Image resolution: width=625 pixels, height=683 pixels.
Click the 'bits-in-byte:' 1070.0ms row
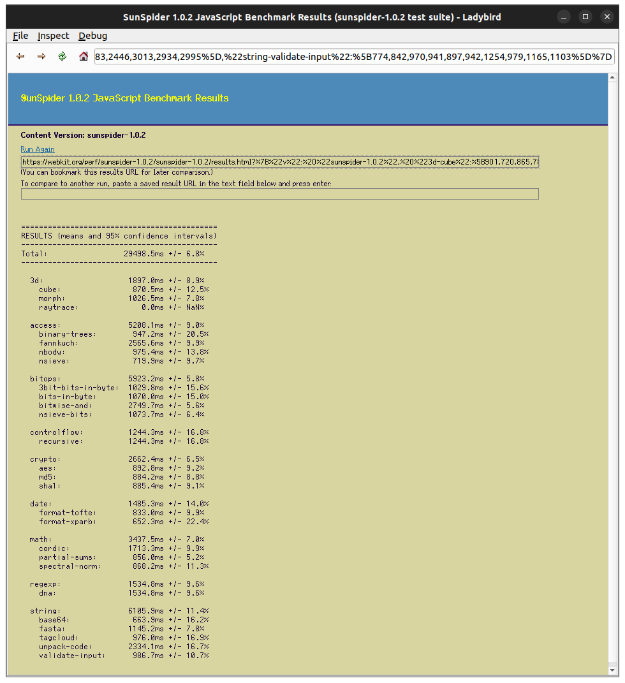click(x=124, y=397)
